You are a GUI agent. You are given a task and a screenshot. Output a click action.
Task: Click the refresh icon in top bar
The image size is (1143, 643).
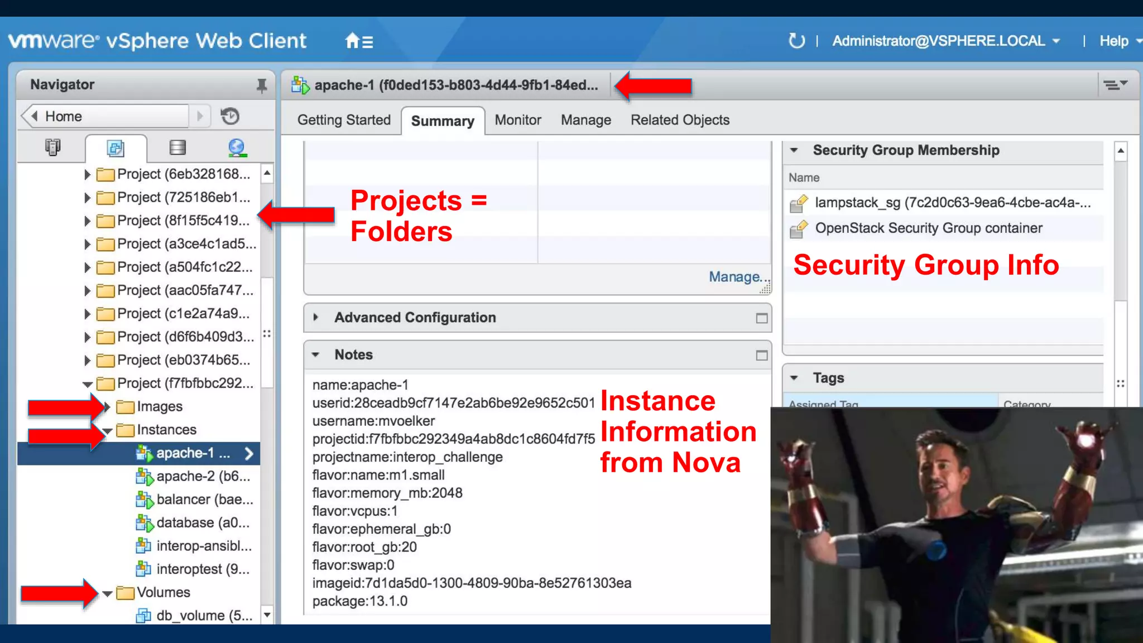point(796,41)
